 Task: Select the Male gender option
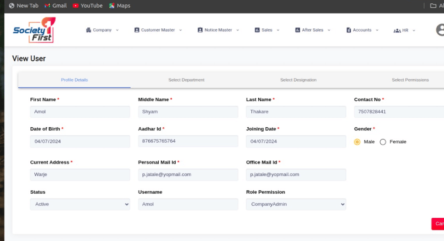click(357, 142)
